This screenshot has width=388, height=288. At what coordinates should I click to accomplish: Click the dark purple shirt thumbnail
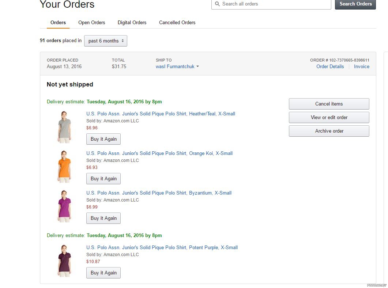64,261
